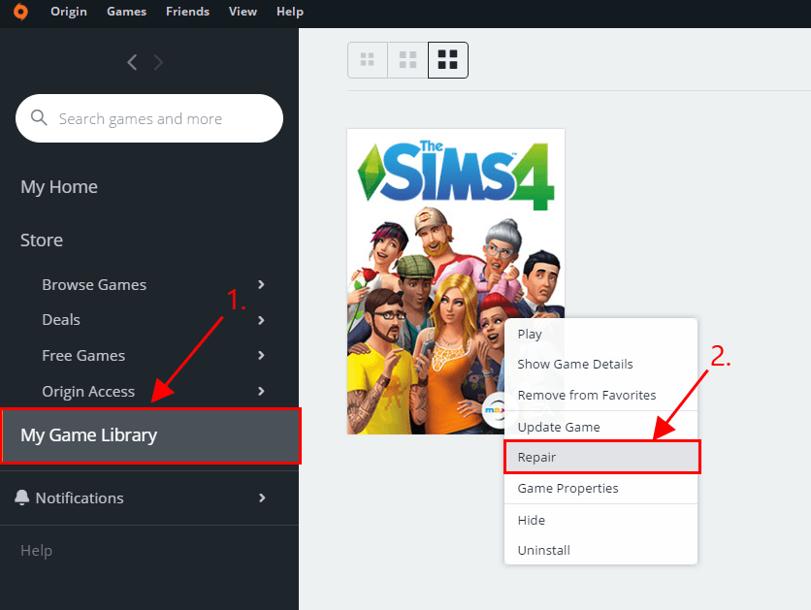This screenshot has height=610, width=811.
Task: Go forward with the right arrow
Action: (158, 62)
